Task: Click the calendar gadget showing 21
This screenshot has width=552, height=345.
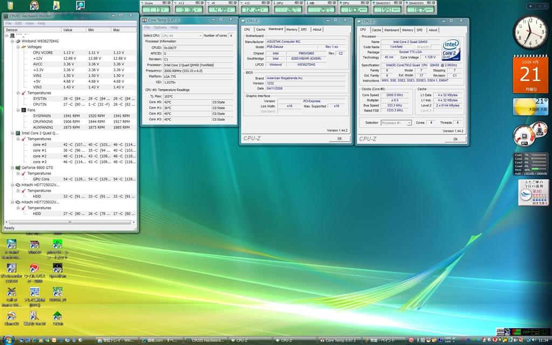Action: [x=530, y=74]
